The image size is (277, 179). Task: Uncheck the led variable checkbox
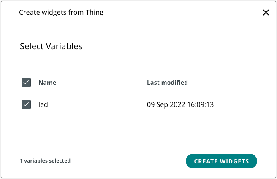[x=26, y=104]
